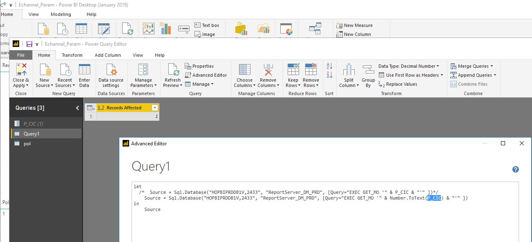
Task: Open query Properties
Action: point(199,66)
